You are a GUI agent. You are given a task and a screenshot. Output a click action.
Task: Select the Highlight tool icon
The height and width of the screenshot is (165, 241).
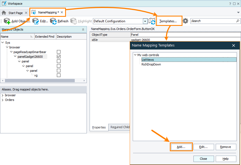(x=74, y=21)
